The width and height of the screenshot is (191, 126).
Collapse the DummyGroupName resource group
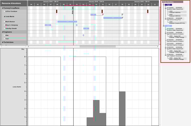coord(3,8)
